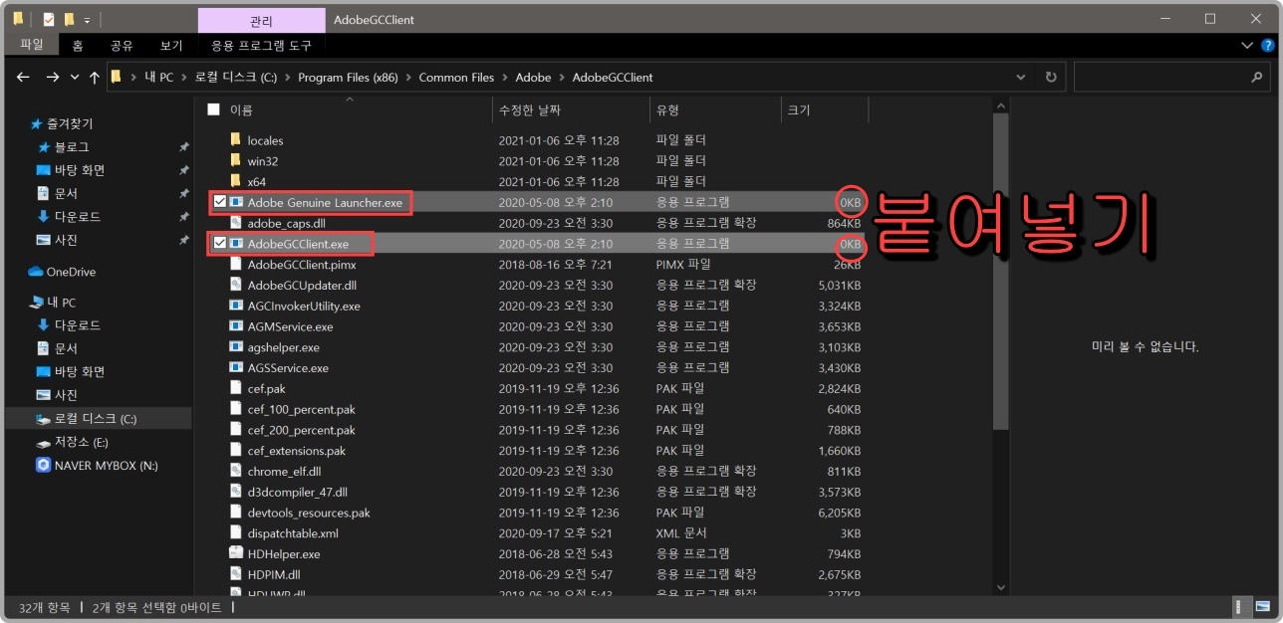This screenshot has height=623, width=1283.
Task: Switch to the 홈 ribbon tab
Action: click(78, 45)
